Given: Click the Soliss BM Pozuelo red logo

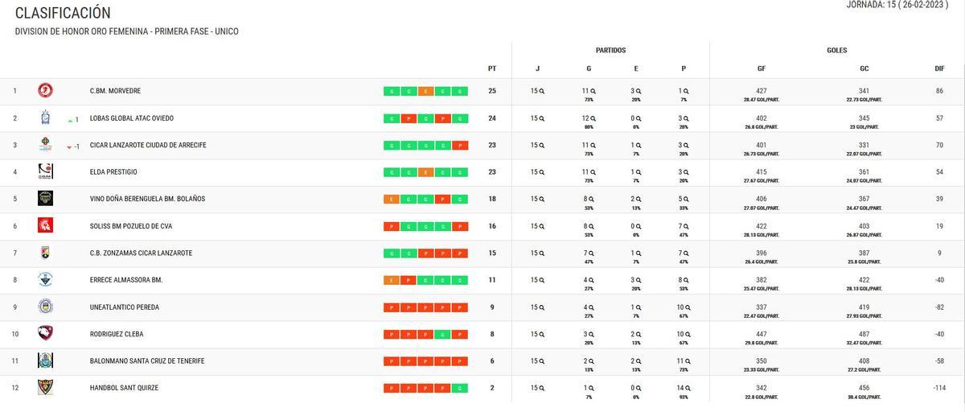Looking at the screenshot, I should [x=45, y=225].
